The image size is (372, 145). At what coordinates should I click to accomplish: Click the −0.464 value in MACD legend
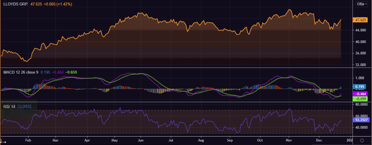click(58, 72)
